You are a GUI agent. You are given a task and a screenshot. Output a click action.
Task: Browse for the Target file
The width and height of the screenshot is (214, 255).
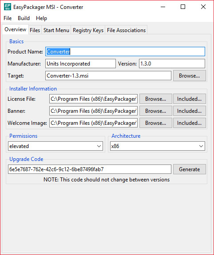[190, 76]
